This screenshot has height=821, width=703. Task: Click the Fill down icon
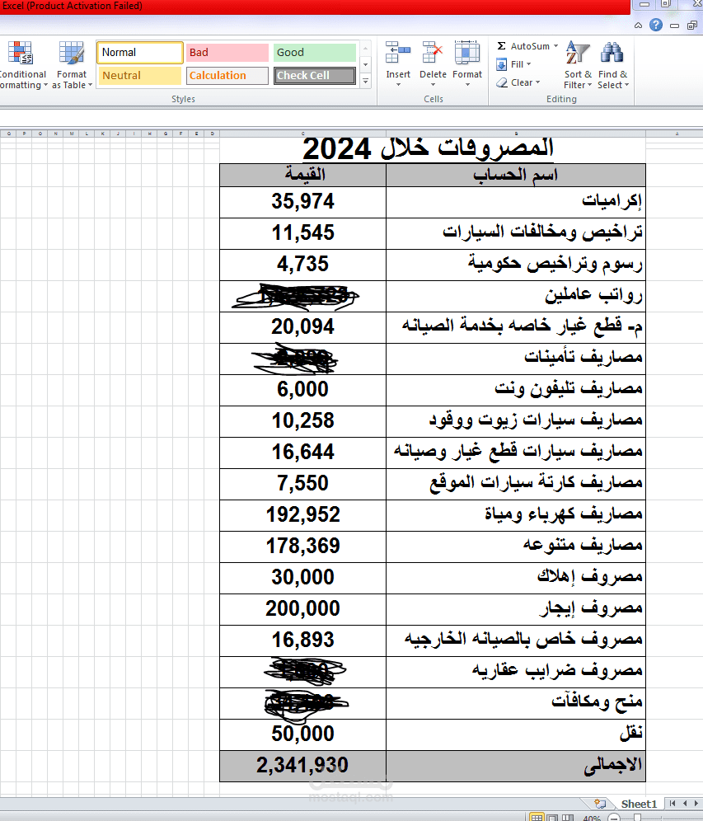coord(501,64)
